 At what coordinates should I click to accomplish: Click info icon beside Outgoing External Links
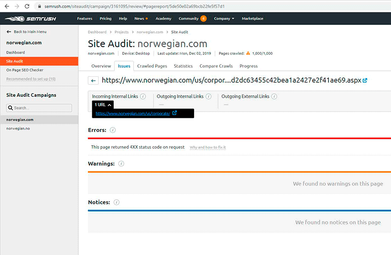click(274, 97)
